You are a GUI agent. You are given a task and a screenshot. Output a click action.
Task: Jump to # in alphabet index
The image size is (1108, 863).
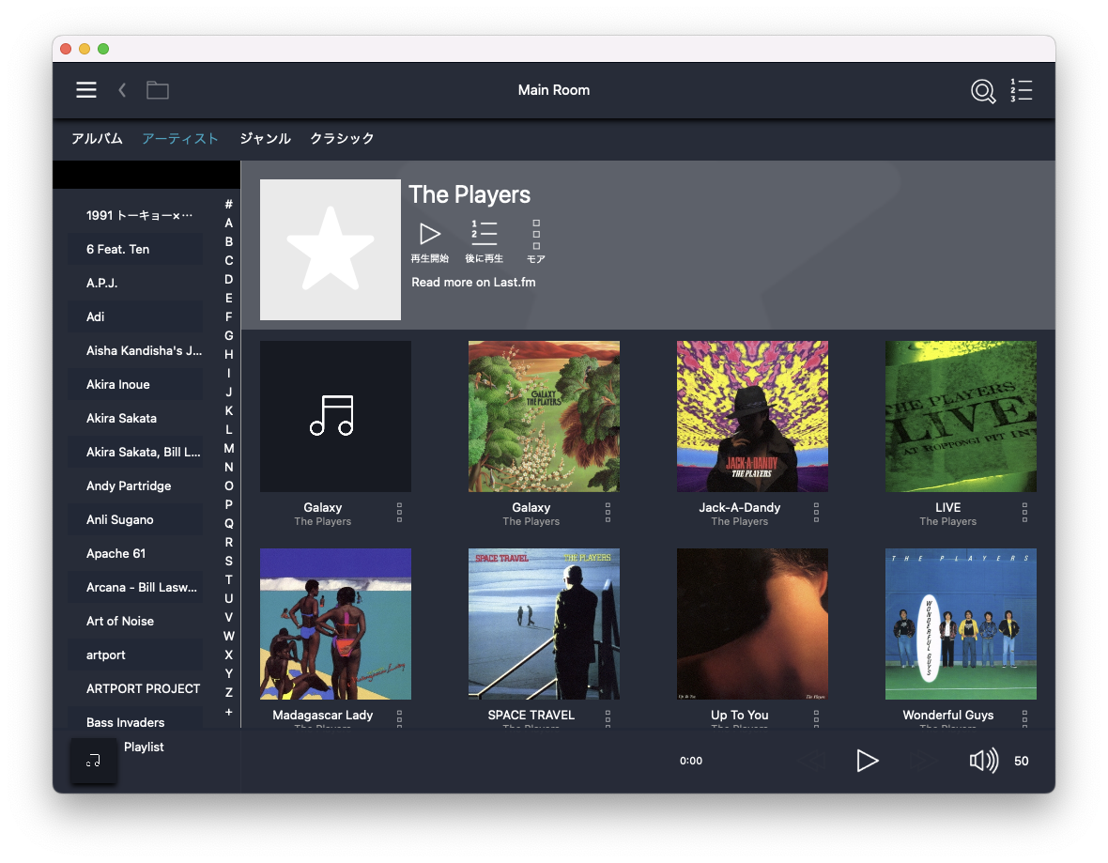coord(229,205)
